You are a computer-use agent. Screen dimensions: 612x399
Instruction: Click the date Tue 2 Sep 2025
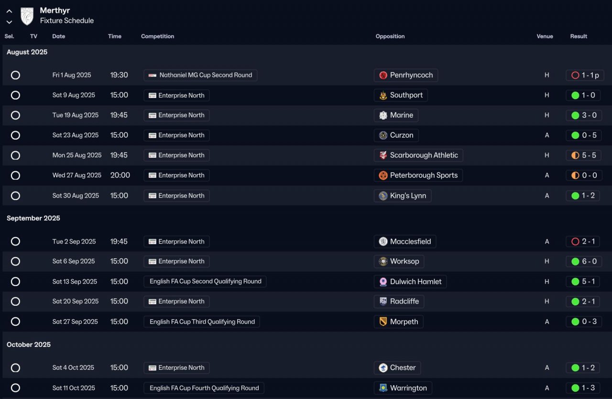(x=74, y=242)
